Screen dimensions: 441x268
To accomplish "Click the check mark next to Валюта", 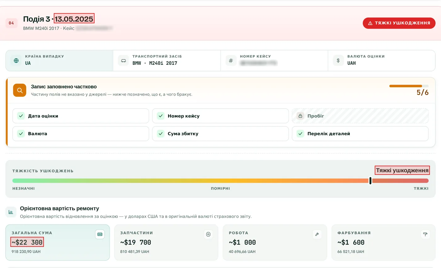I will [21, 134].
